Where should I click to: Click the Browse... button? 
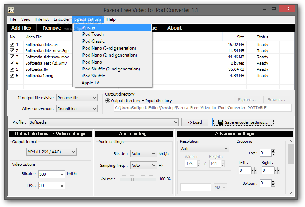tap(276, 100)
